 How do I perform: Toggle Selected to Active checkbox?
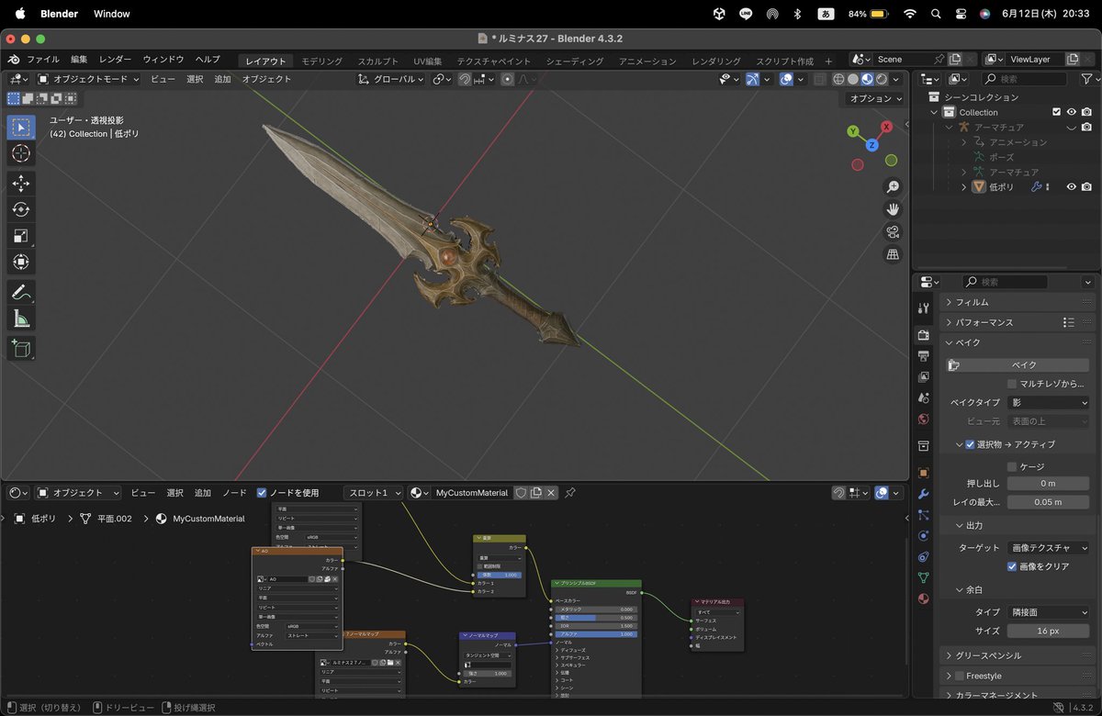[x=970, y=444]
